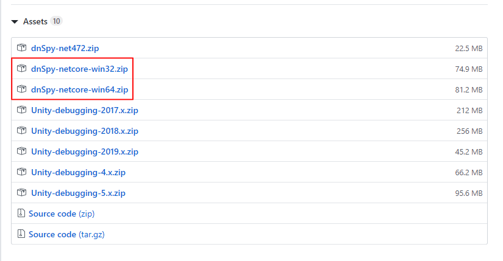This screenshot has height=261, width=503.
Task: Click the 212 MB size text
Action: (x=469, y=111)
